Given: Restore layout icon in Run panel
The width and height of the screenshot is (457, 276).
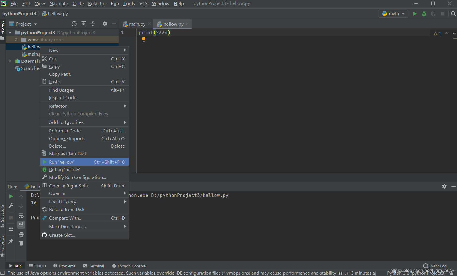Looking at the screenshot, I should pyautogui.click(x=11, y=229).
